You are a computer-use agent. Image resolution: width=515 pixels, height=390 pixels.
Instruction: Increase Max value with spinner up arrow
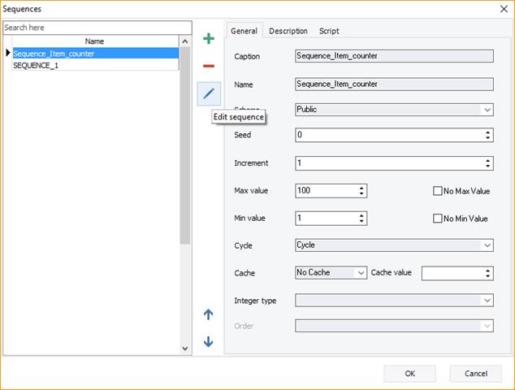361,188
